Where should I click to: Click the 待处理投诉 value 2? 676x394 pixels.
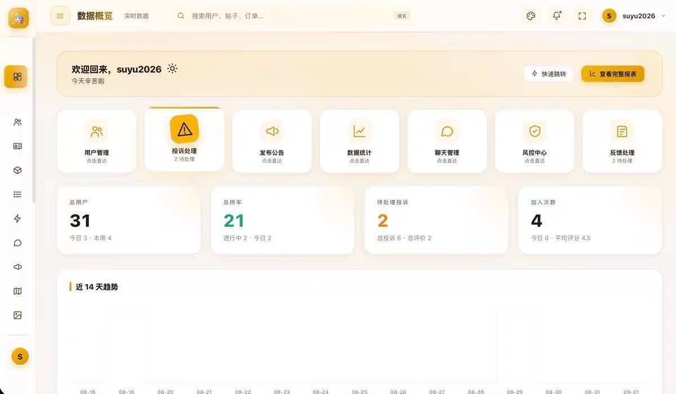click(383, 220)
